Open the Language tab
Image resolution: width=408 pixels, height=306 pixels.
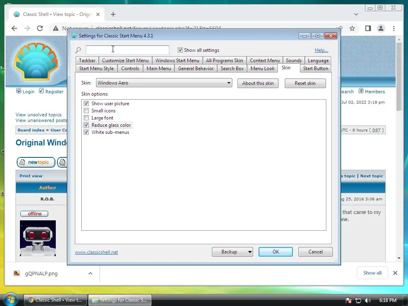pyautogui.click(x=318, y=61)
